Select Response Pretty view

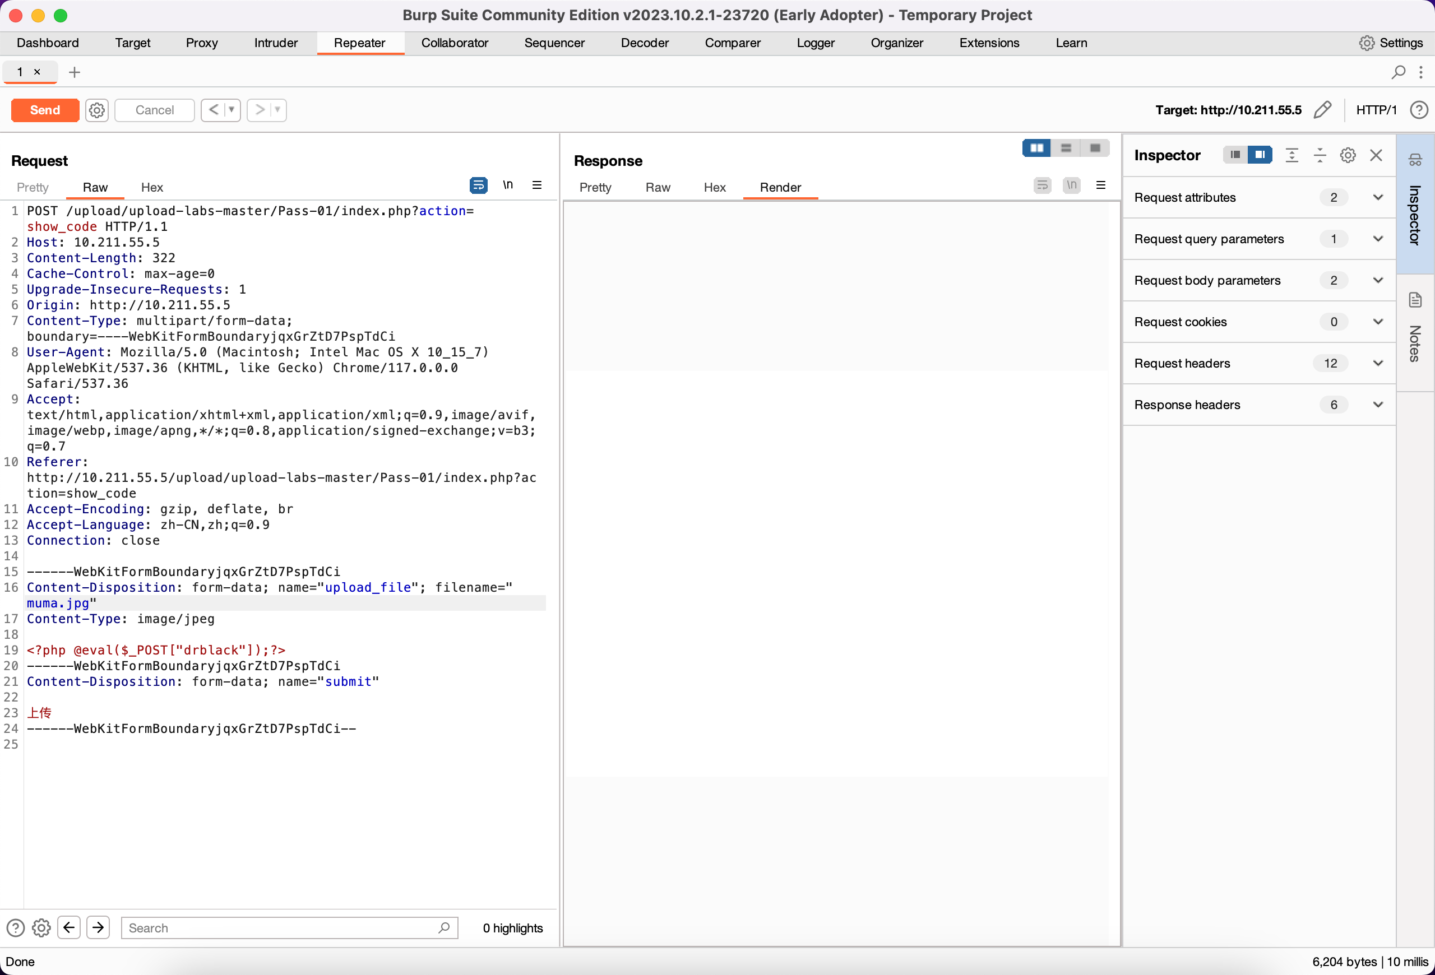pyautogui.click(x=595, y=187)
